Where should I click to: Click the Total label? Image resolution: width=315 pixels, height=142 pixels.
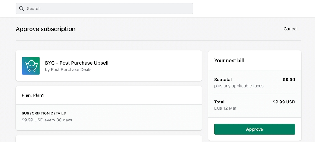point(219,102)
